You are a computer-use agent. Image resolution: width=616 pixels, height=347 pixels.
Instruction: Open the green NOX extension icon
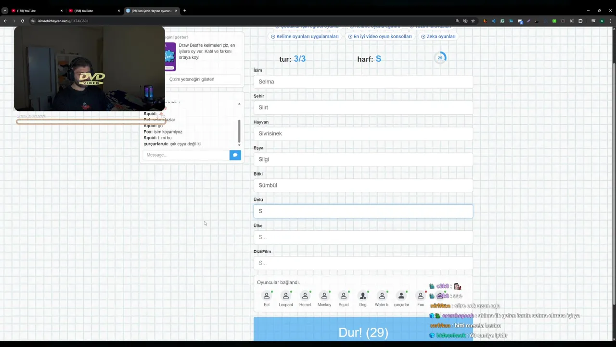click(554, 21)
